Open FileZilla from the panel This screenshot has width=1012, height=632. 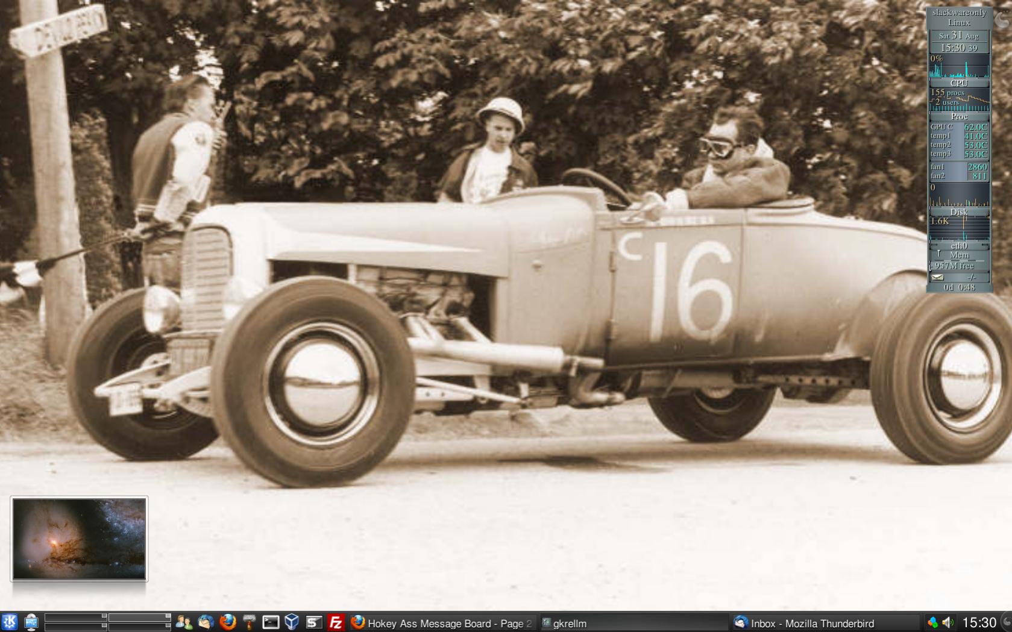click(x=335, y=622)
